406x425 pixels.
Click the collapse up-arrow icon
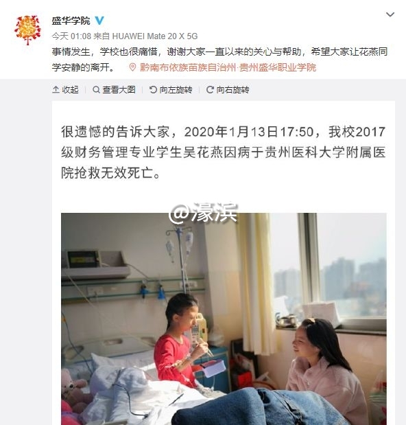[x=56, y=90]
